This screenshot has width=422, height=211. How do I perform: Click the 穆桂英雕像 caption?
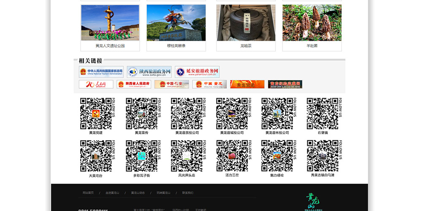click(x=176, y=46)
